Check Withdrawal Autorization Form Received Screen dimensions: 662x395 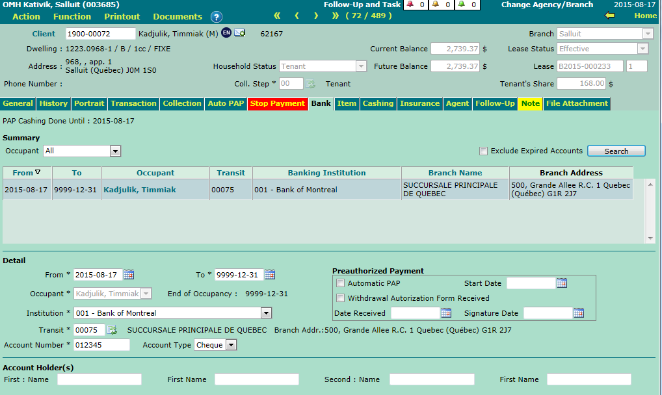(340, 298)
